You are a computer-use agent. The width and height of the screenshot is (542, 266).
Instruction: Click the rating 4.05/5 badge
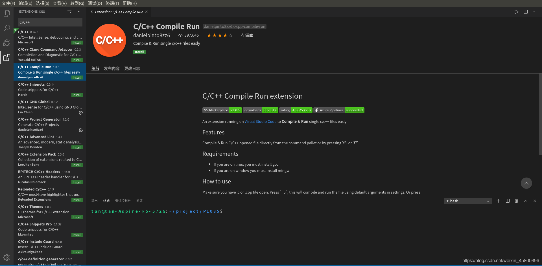[296, 110]
